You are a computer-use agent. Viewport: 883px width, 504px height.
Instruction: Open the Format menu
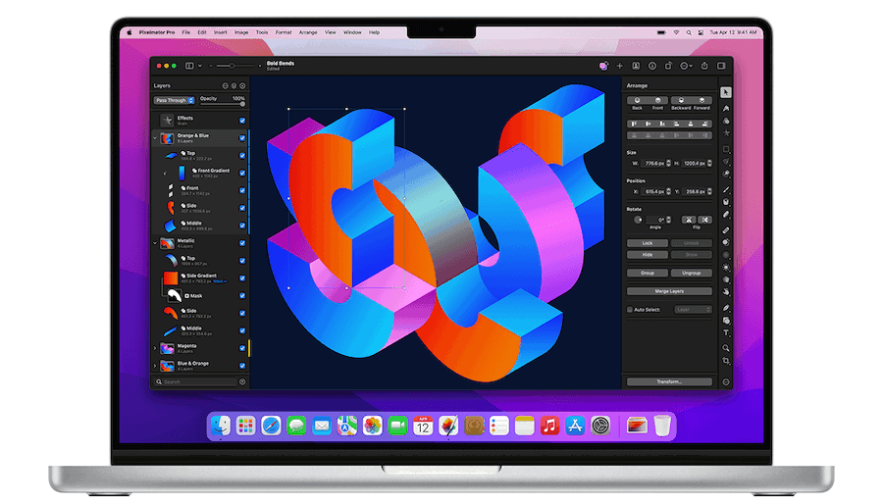click(284, 32)
